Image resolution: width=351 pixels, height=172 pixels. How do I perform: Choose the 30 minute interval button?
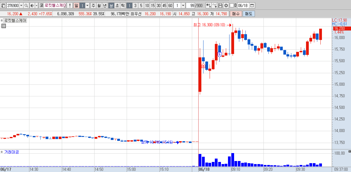click(x=159, y=5)
